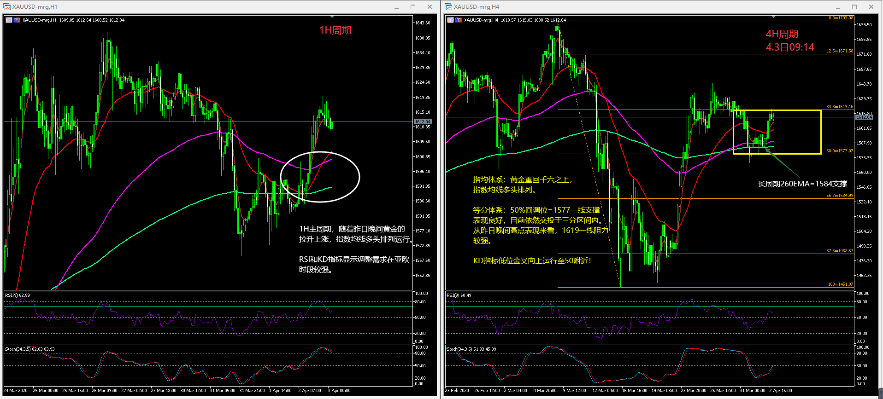Screen dimensions: 883x399
Task: Click 'Stoch(34,3,5) 82.03 83.93' indicator label
Action: pos(30,349)
